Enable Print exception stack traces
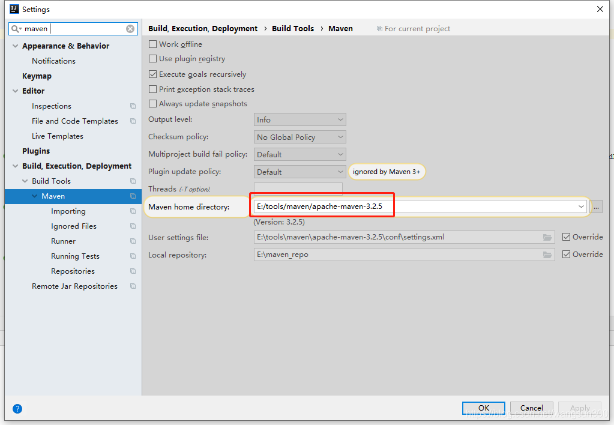Screen dimensions: 614x425 click(152, 89)
